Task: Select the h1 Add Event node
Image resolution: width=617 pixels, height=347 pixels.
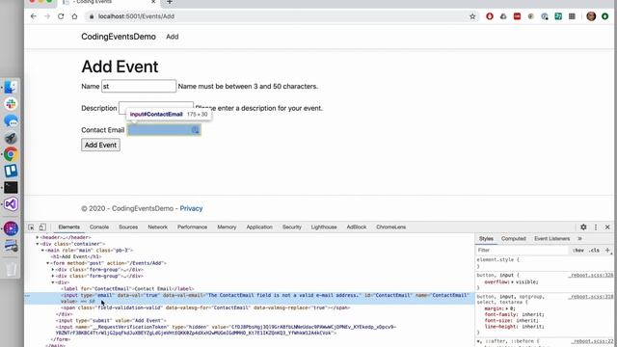Action: (76, 256)
